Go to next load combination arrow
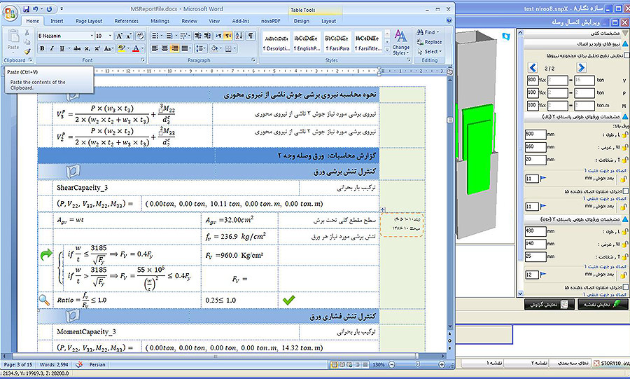 581,67
